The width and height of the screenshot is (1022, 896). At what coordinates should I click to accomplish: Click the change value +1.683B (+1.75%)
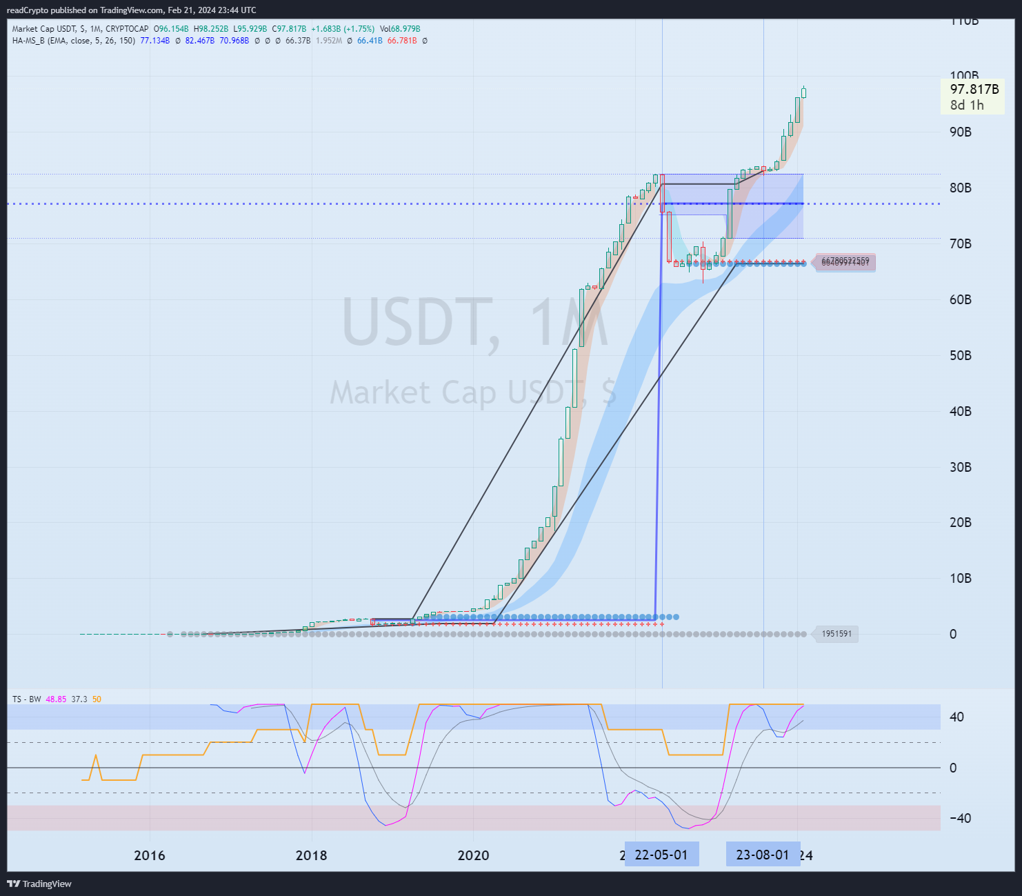(x=343, y=29)
